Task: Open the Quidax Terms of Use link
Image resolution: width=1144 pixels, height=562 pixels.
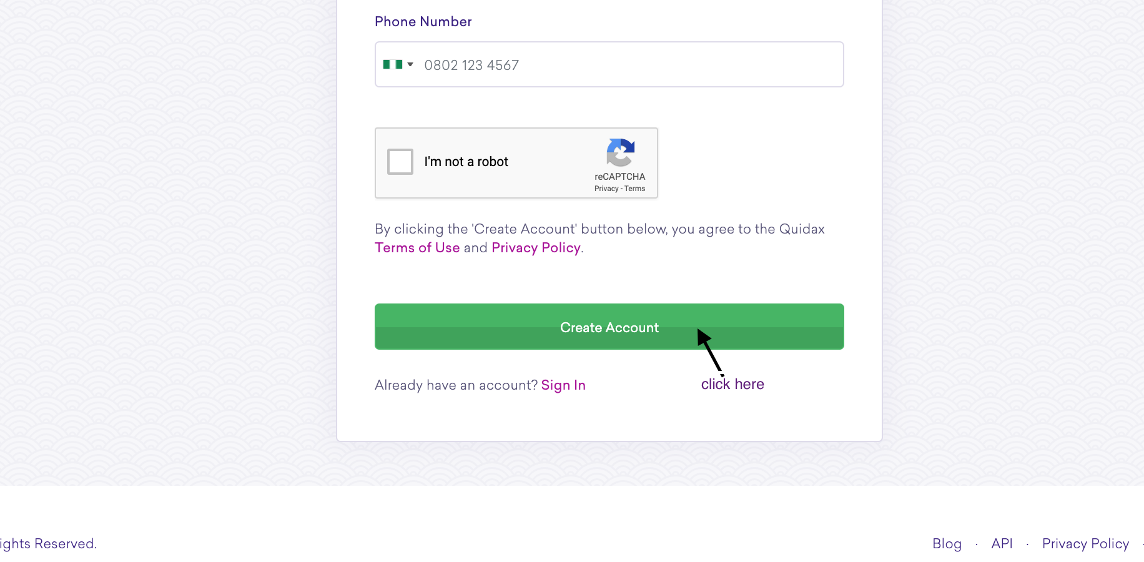Action: click(417, 248)
